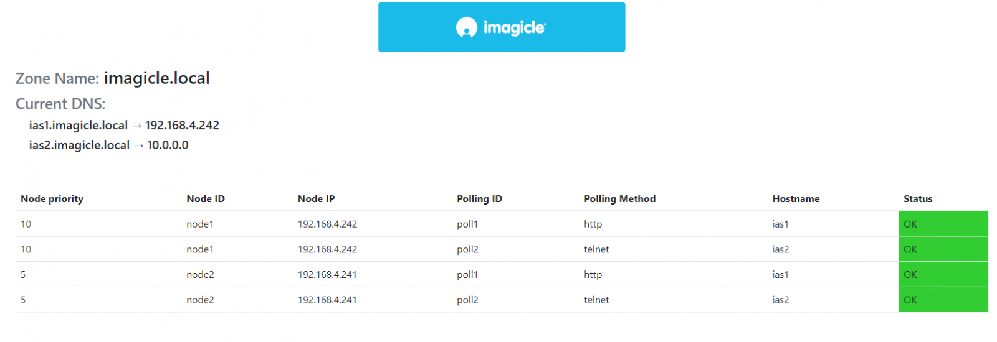Click the imagicle.local zone name

click(156, 78)
